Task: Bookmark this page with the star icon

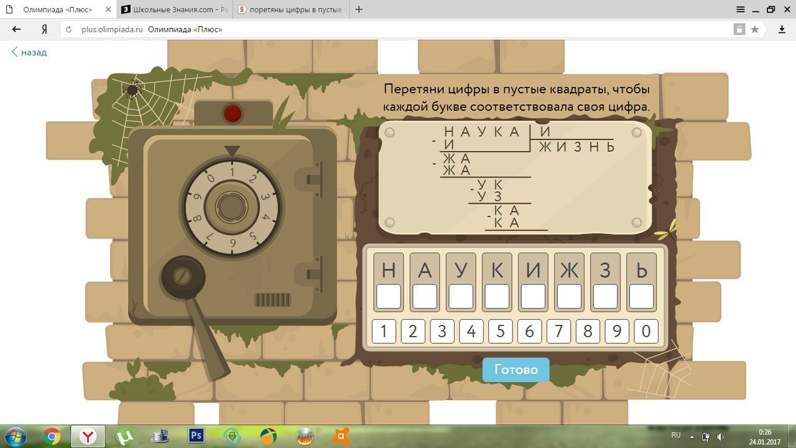Action: (x=755, y=29)
